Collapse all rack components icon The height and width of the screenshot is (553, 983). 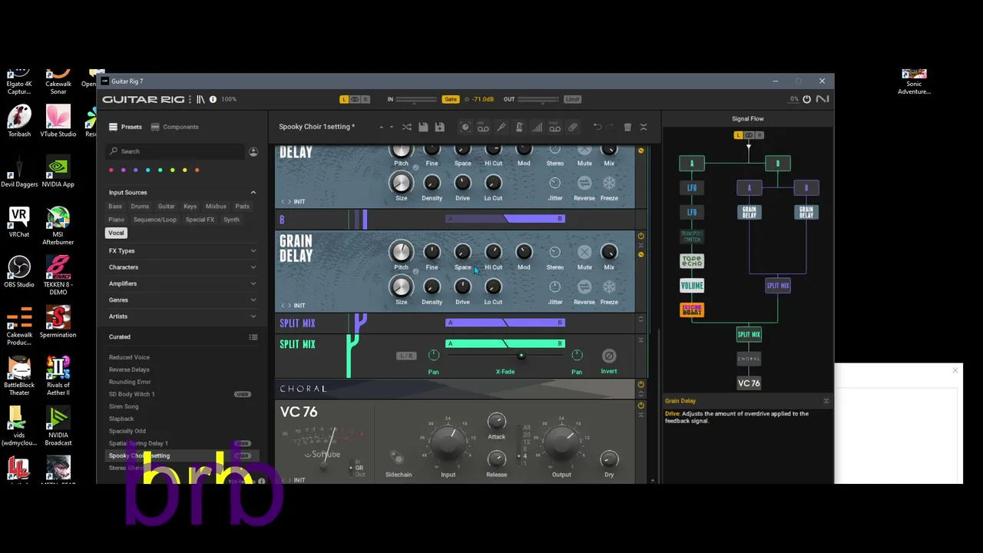[644, 127]
